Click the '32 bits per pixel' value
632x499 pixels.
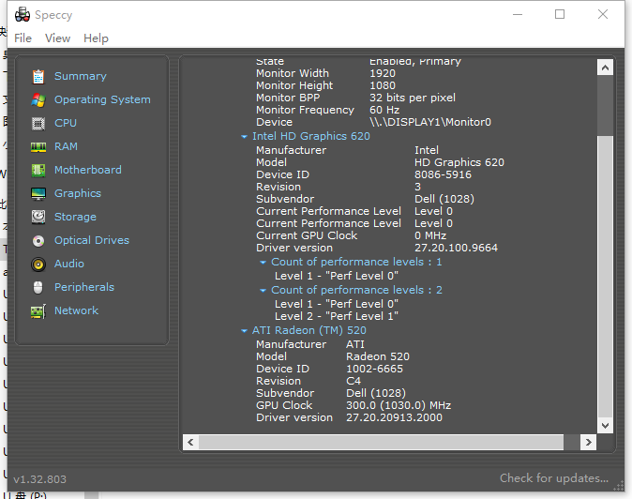click(x=413, y=98)
